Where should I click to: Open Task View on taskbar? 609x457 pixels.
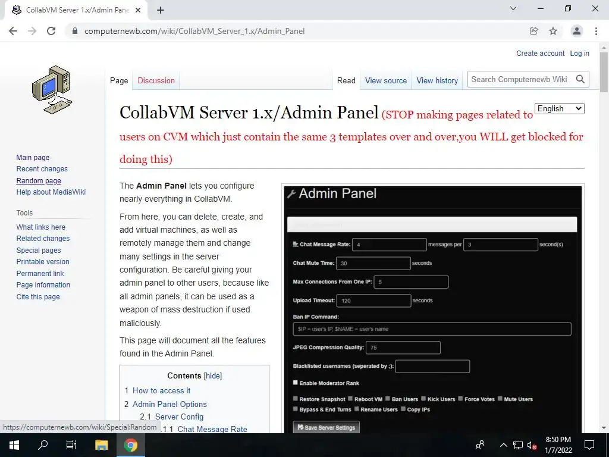(x=71, y=445)
